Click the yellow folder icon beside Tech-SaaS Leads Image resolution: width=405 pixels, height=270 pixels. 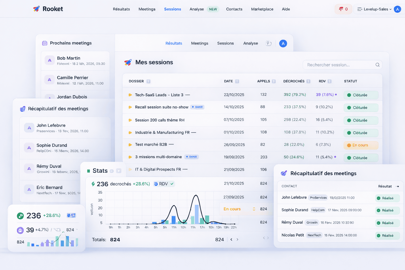point(130,94)
